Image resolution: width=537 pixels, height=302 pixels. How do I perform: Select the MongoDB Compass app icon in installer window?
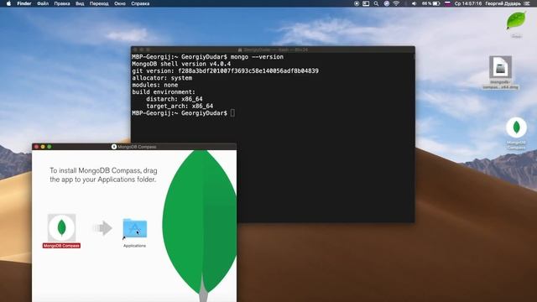coord(61,227)
